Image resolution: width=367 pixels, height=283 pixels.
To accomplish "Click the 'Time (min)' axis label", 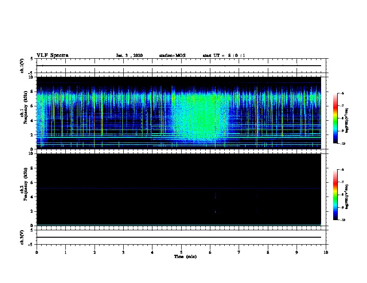I will tap(185, 257).
